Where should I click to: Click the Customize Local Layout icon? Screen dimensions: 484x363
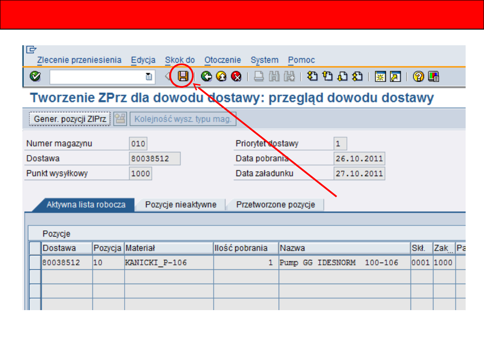click(x=433, y=77)
